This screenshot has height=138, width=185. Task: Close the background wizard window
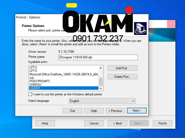tap(171, 24)
